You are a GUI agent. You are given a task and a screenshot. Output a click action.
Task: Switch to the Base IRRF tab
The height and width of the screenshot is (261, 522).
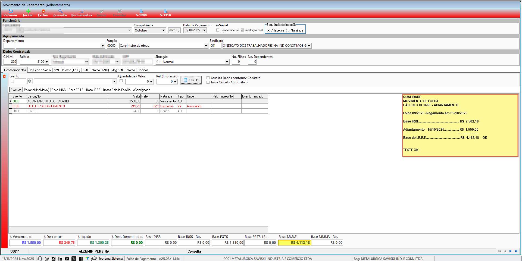93,90
